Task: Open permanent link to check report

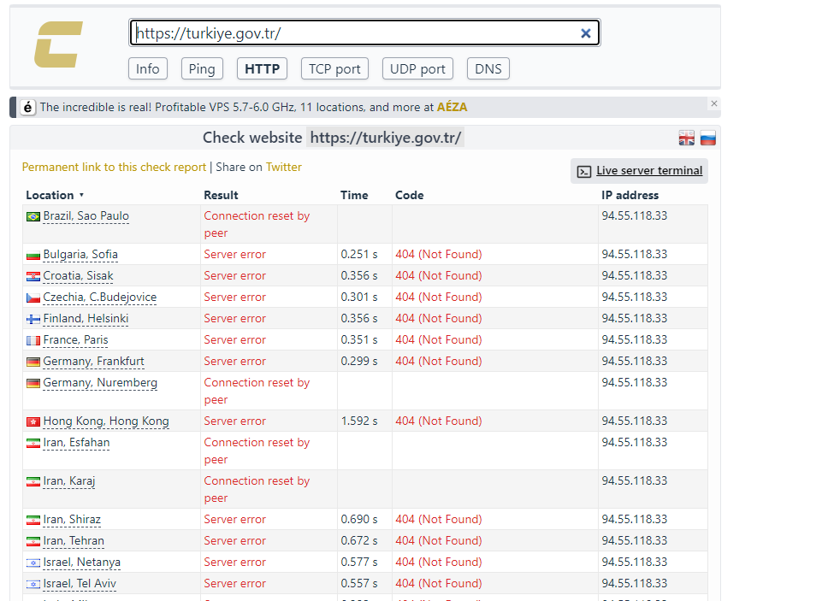Action: pos(114,168)
